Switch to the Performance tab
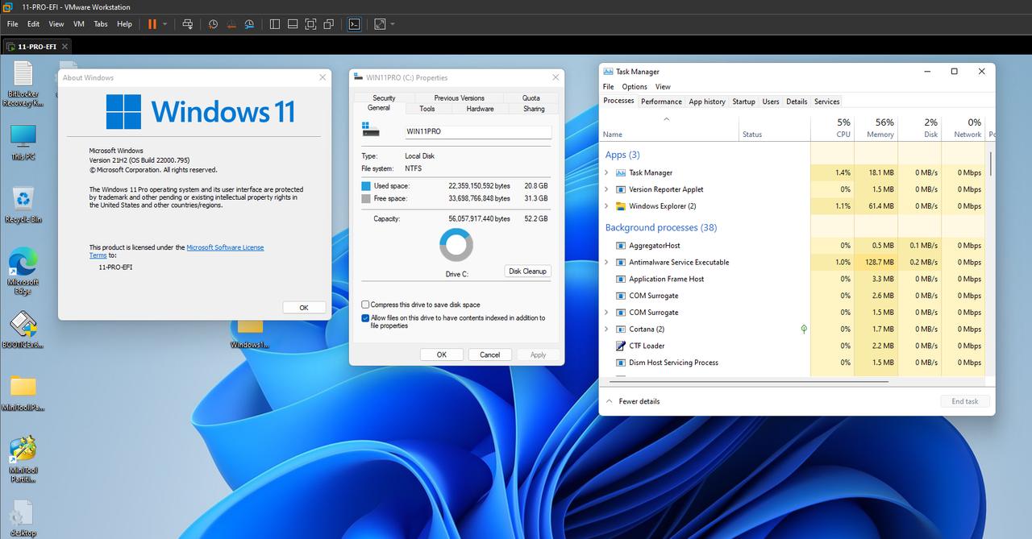This screenshot has height=539, width=1032. tap(662, 102)
